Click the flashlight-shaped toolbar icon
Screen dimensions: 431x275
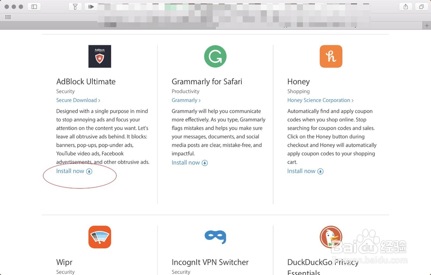(x=75, y=6)
